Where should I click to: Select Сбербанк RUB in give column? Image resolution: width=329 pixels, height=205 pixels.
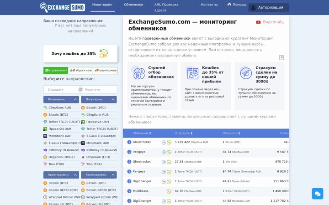pyautogui.click(x=59, y=108)
